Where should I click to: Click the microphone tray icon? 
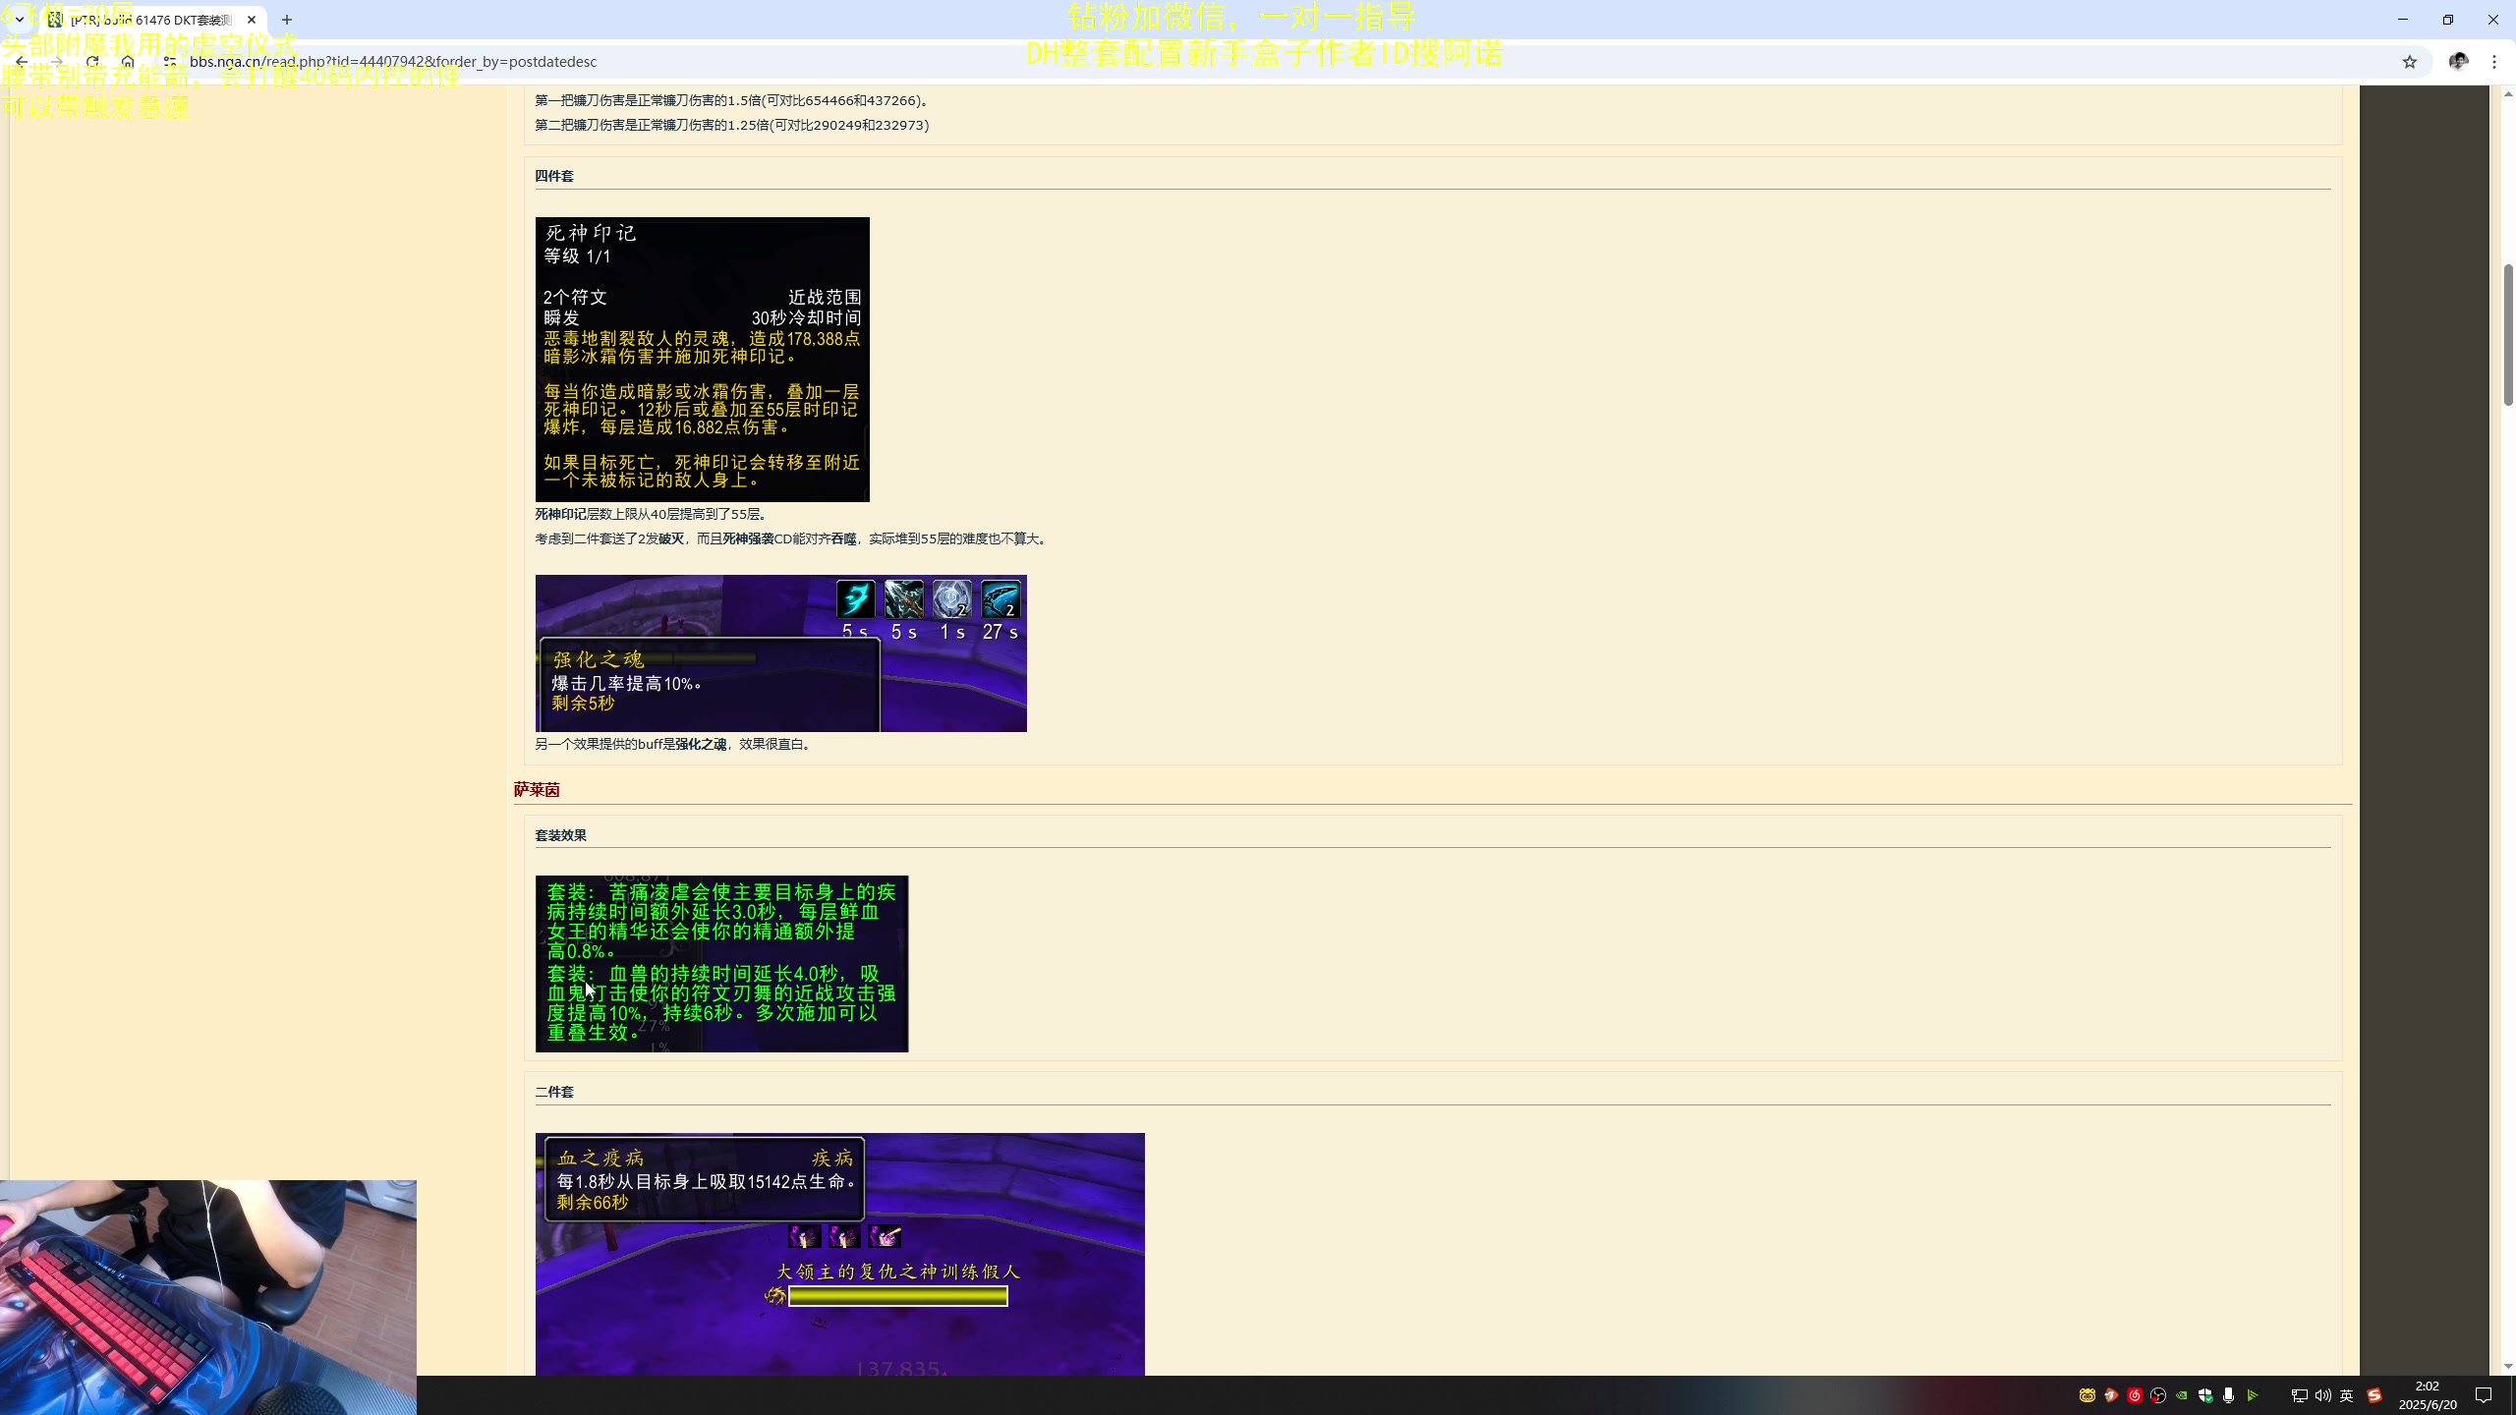click(x=2229, y=1395)
